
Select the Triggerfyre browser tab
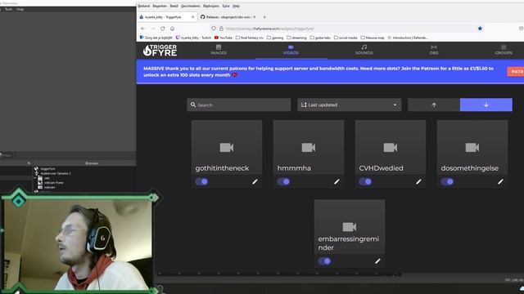point(166,17)
